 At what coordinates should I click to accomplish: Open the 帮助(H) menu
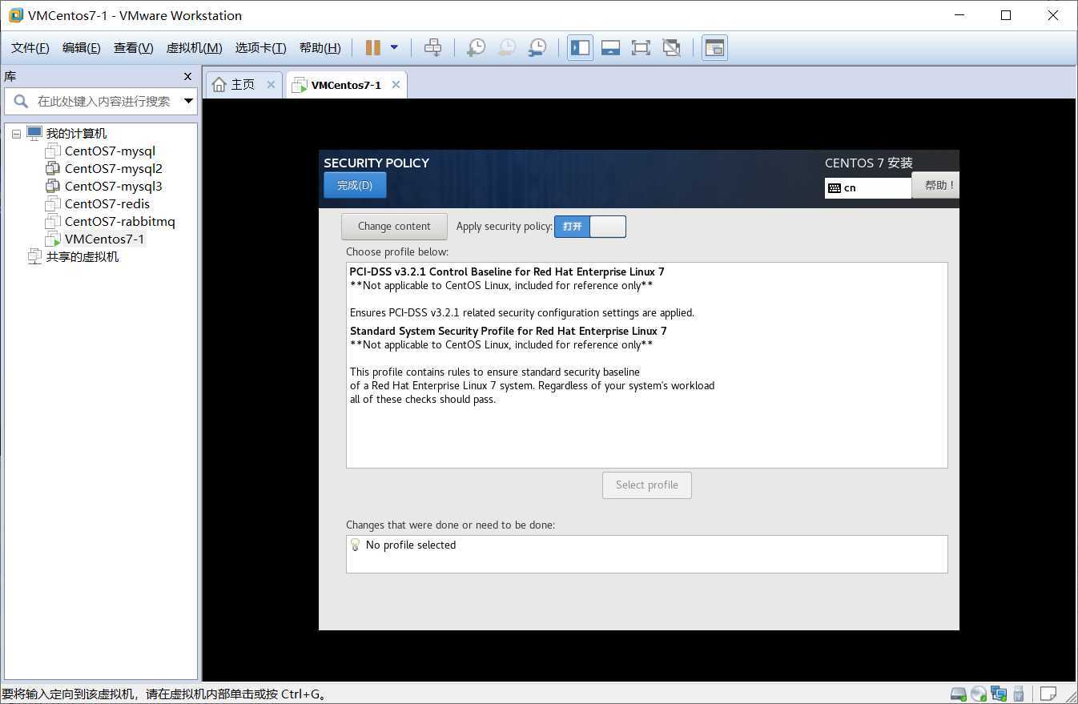tap(320, 48)
